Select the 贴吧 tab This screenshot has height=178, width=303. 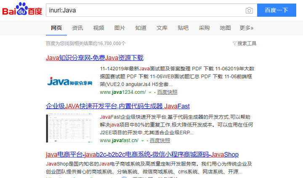coord(183,28)
